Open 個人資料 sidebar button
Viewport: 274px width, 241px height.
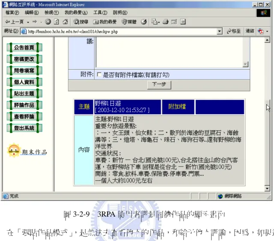pos(24,82)
